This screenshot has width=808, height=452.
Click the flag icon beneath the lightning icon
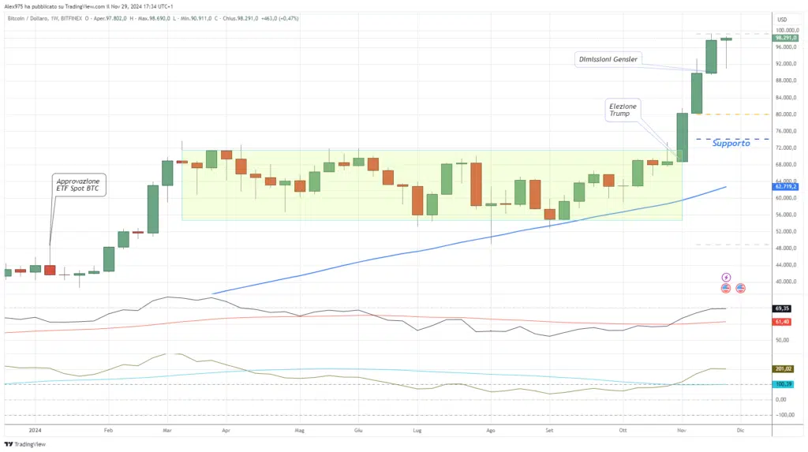pyautogui.click(x=726, y=288)
